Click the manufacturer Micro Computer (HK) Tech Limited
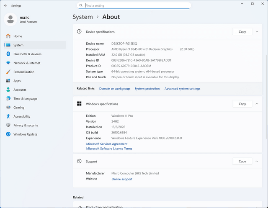Image resolution: width=268 pixels, height=208 pixels. click(135, 173)
